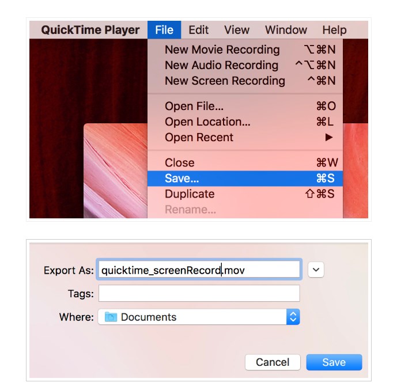Open the QuickTime Player application menu
Viewport: 397px width, 386px height.
click(90, 30)
